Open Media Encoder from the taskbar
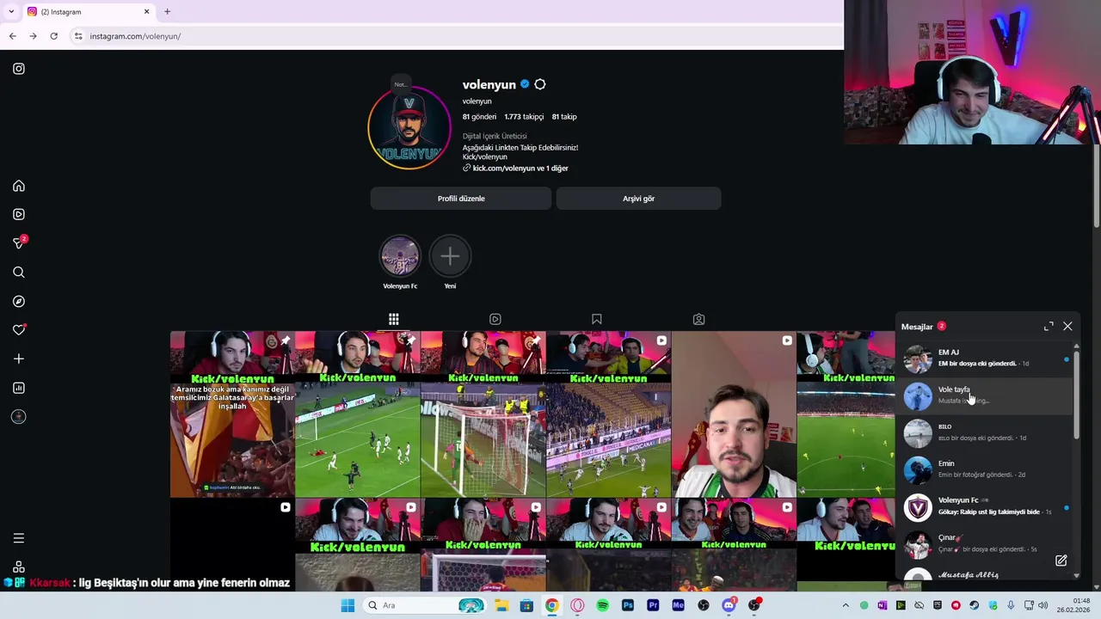 [678, 605]
